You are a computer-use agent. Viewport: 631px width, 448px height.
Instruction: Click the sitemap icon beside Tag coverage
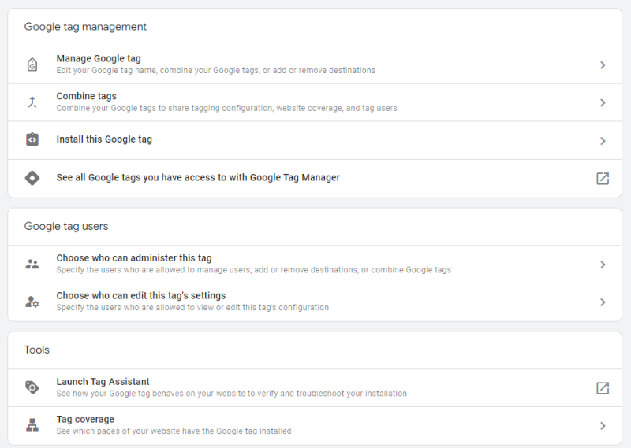[x=32, y=425]
